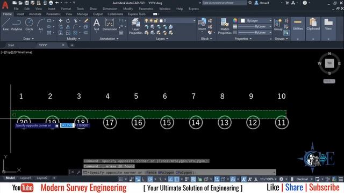Open the Express menu
Screen dimensions: 344x193
tap(193, 9)
